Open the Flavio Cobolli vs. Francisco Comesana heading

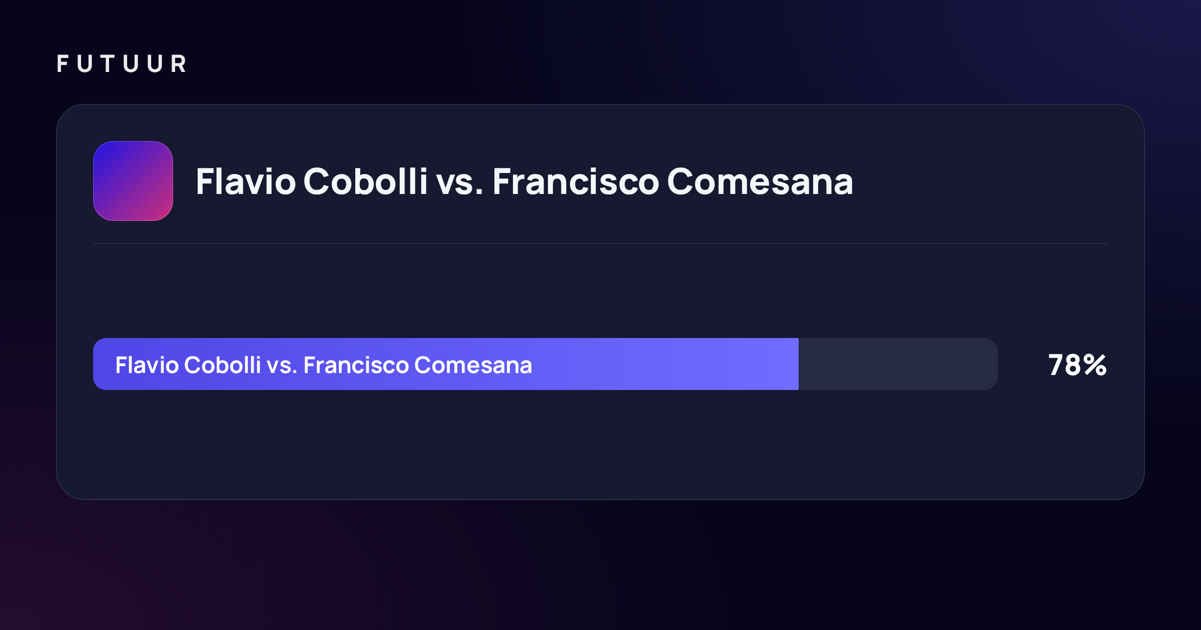point(524,181)
